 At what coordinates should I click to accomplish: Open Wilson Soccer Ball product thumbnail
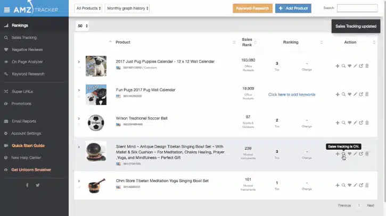(x=96, y=123)
